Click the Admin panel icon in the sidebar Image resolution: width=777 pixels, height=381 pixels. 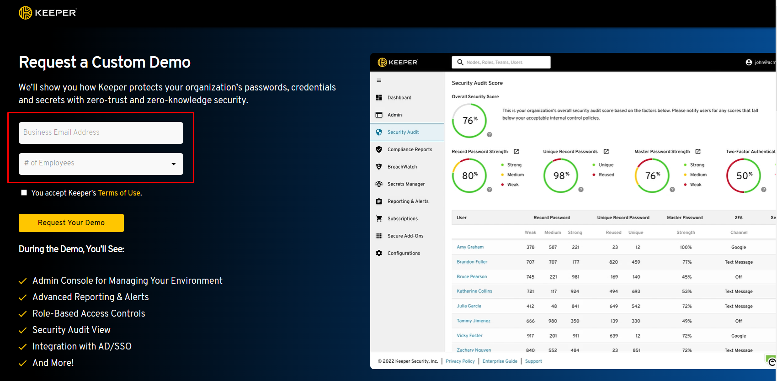379,115
